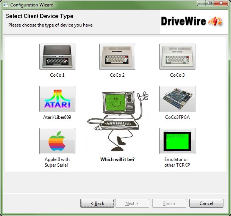The image size is (231, 216).
Task: Click the 'Apple II with Super Serial' label
Action: point(57,162)
